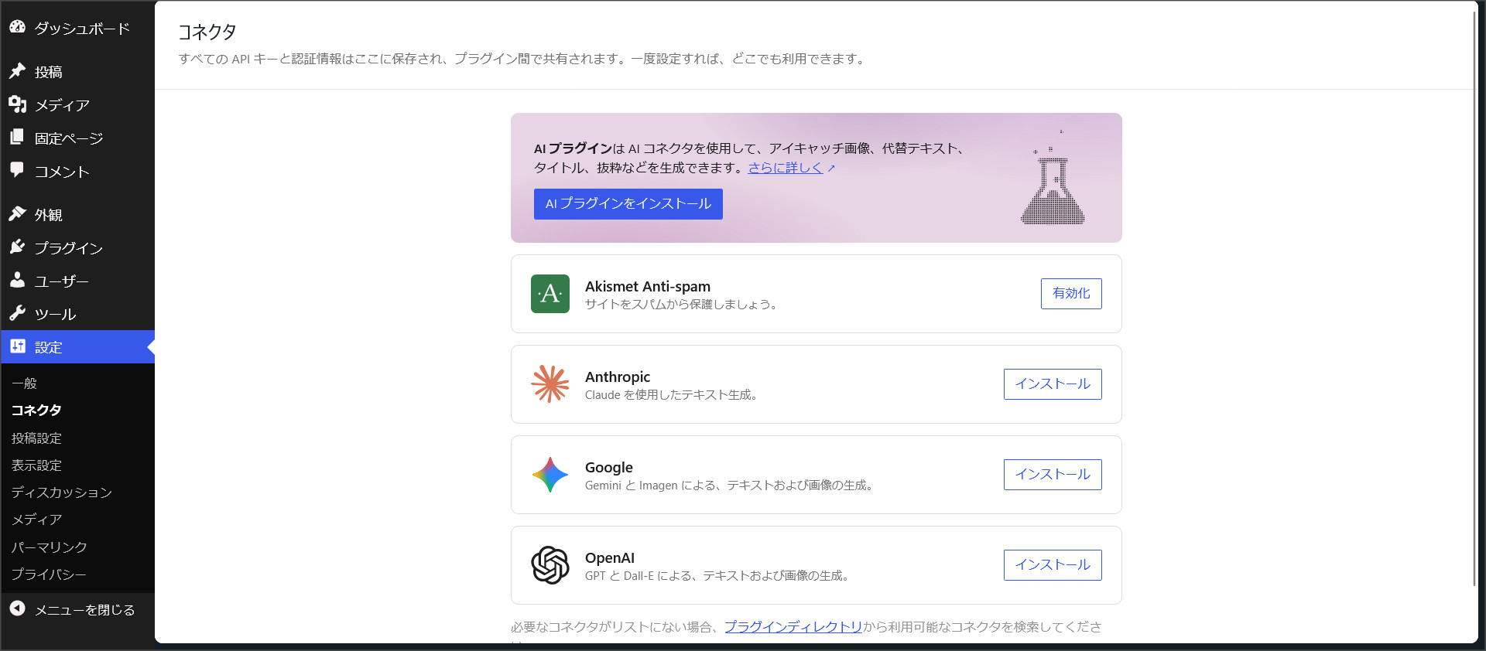Viewport: 1486px width, 651px height.
Task: Open ディスカッション settings
Action: coord(62,493)
